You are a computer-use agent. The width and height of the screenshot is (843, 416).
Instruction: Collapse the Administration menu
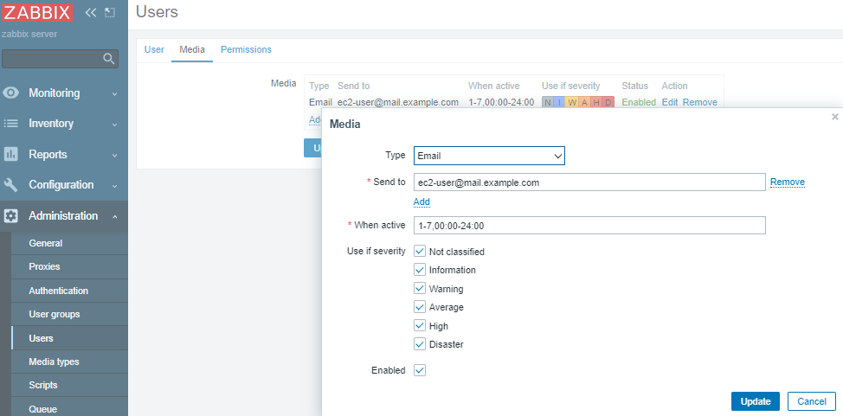(x=64, y=215)
